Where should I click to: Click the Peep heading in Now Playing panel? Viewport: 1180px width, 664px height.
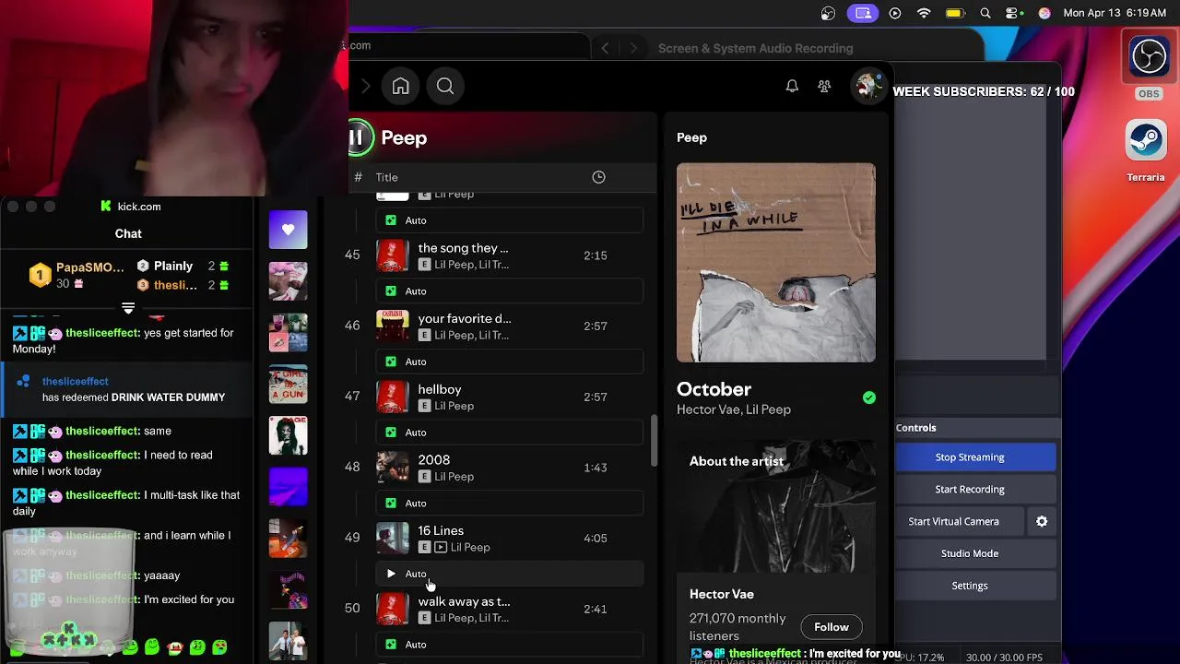691,137
